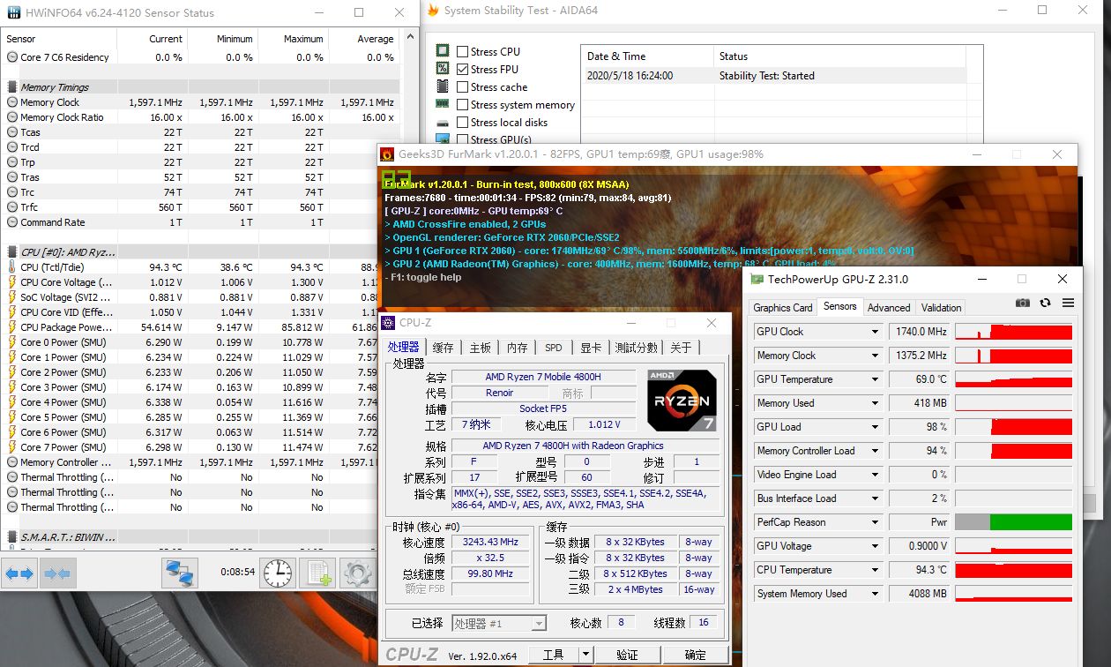Expand the CPU-Z 工具 dropdown arrow
The height and width of the screenshot is (667, 1111).
click(585, 655)
